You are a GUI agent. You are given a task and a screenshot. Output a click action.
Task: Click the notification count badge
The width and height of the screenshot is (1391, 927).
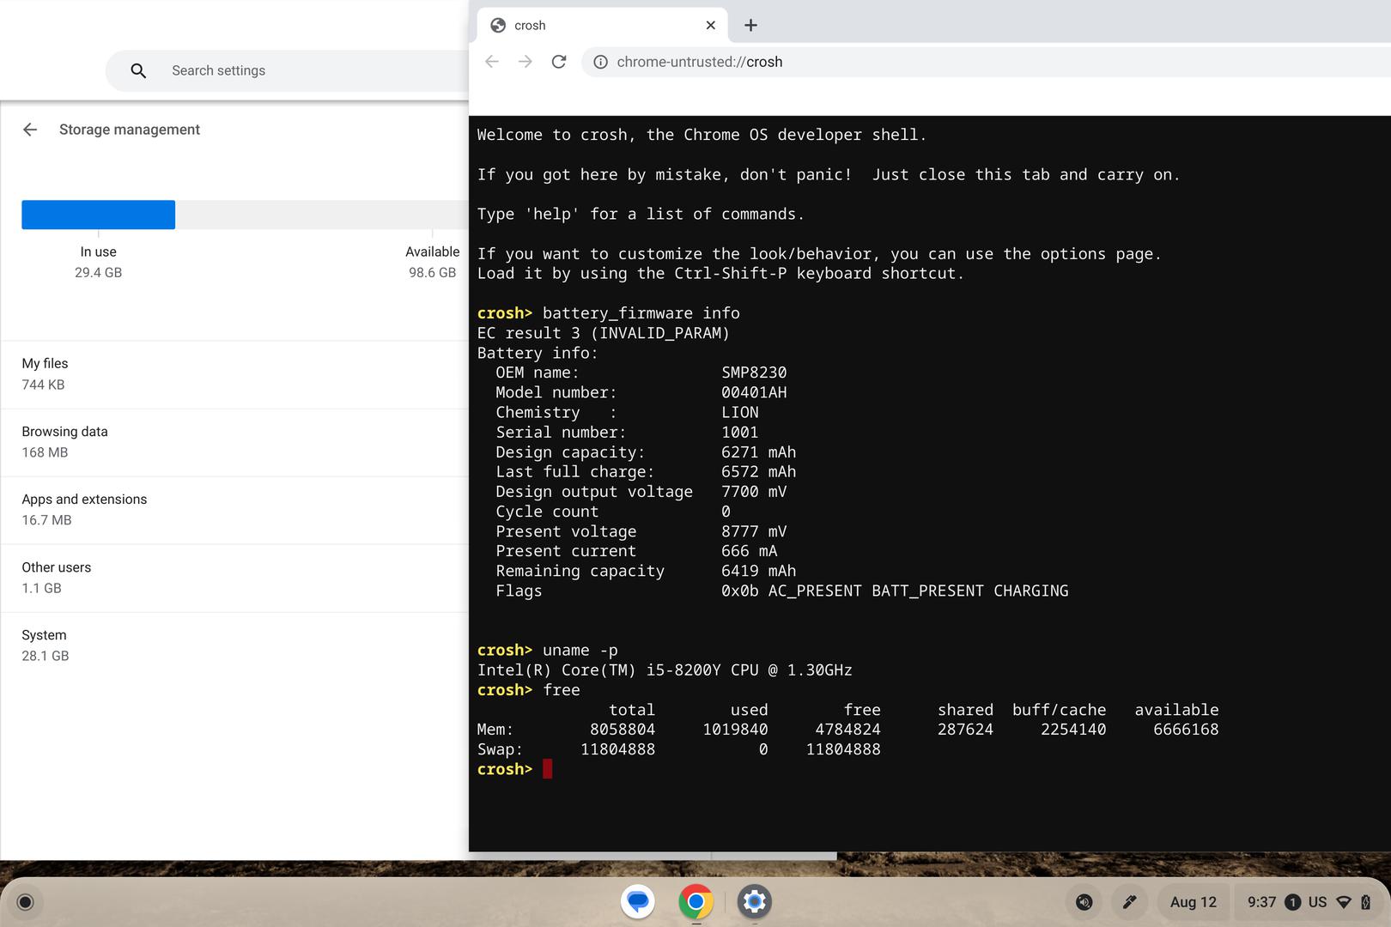point(1292,902)
